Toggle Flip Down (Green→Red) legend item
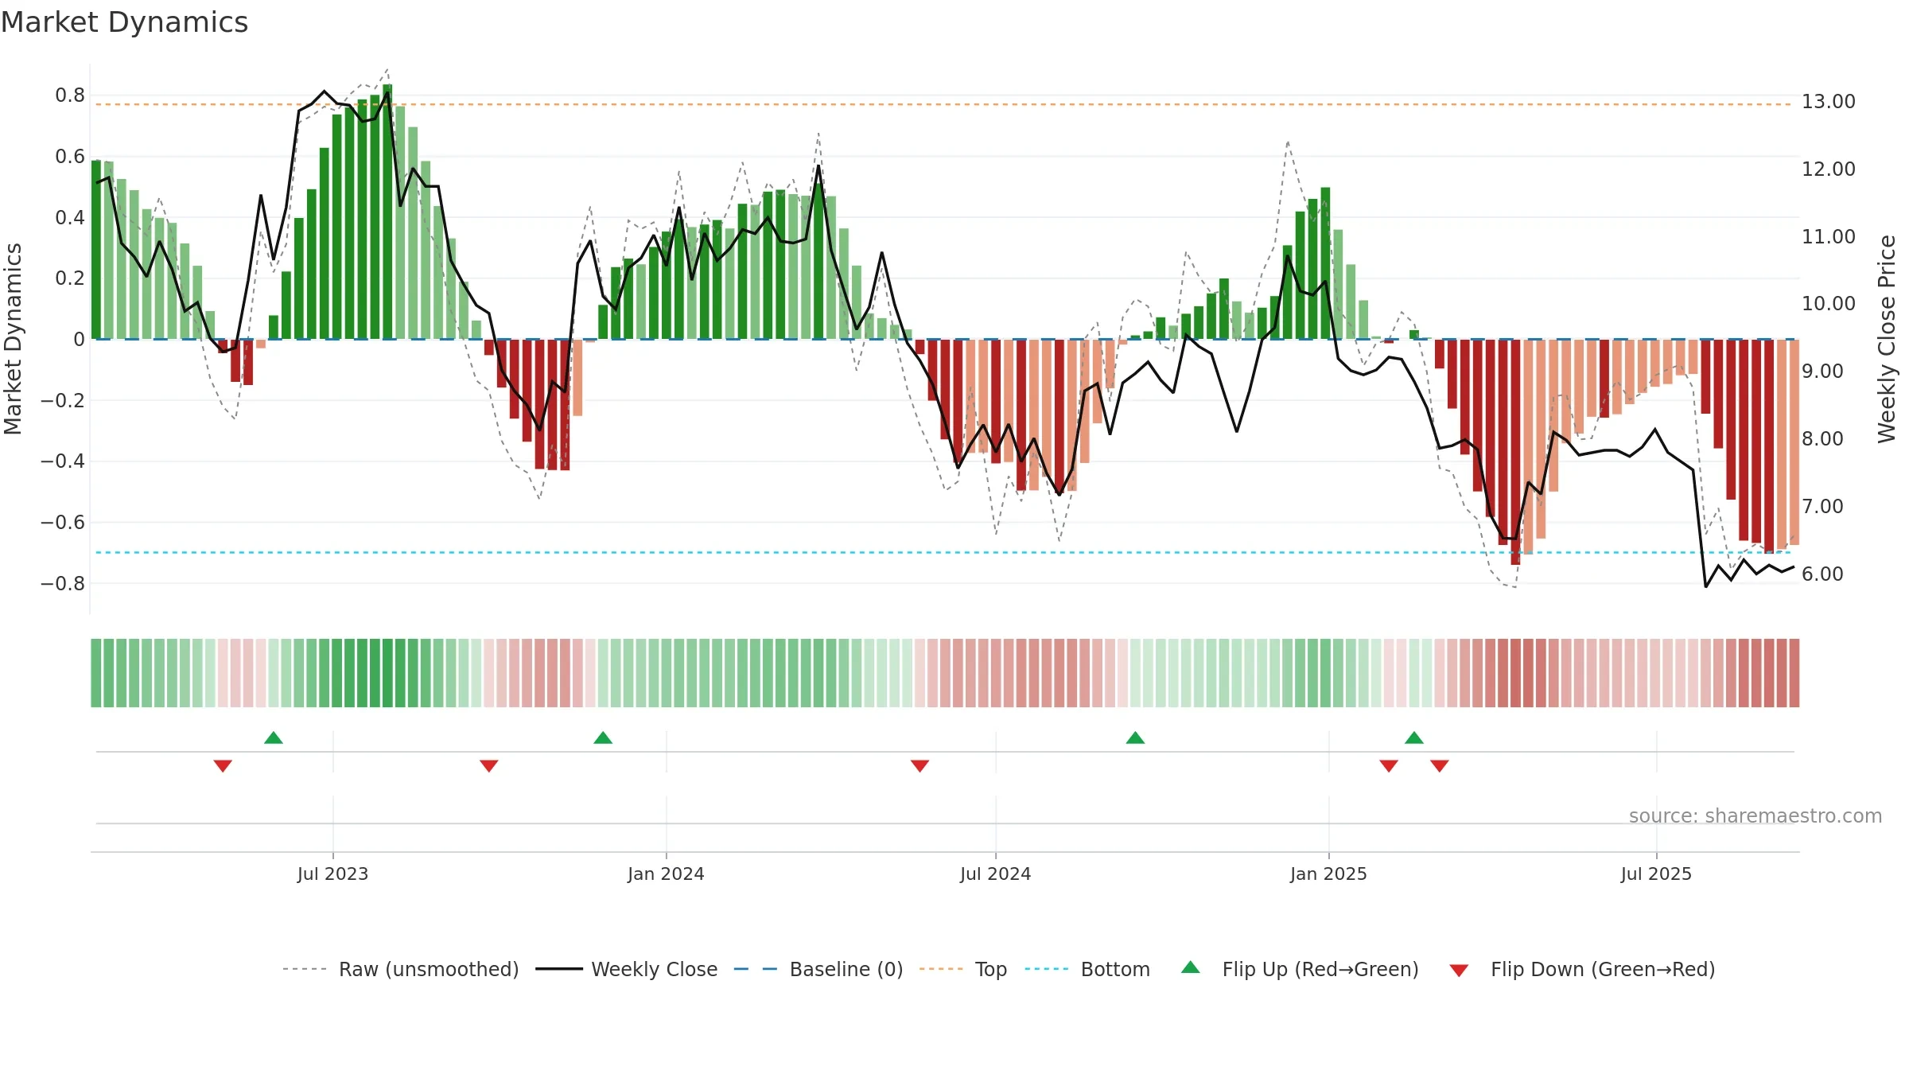Image resolution: width=1909 pixels, height=1074 pixels. pyautogui.click(x=1581, y=969)
